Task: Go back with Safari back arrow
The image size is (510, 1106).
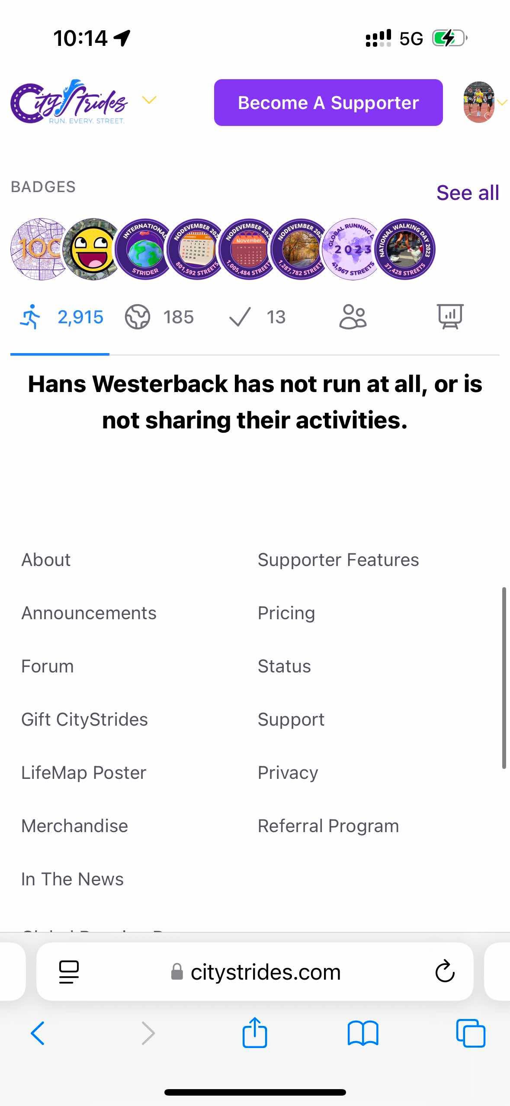Action: pos(38,1033)
